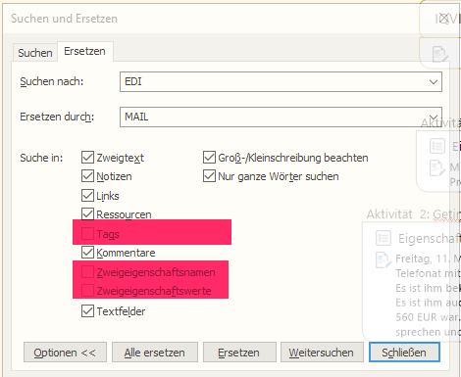Viewport: 461px width, 377px height.
Task: Open the Suchen nach dropdown arrow
Action: click(x=434, y=82)
